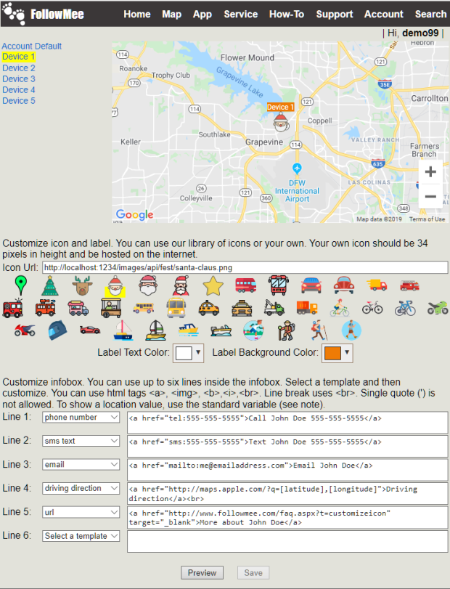Select the gold star icon
Screen dimensions: 450x589
pos(213,285)
